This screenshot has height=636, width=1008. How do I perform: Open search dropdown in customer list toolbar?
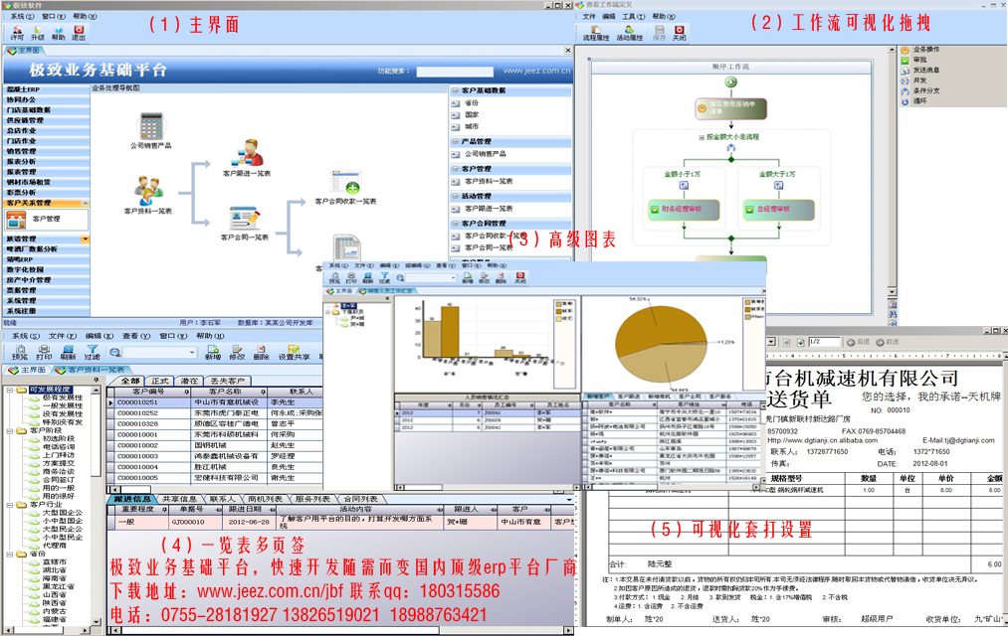[x=192, y=353]
